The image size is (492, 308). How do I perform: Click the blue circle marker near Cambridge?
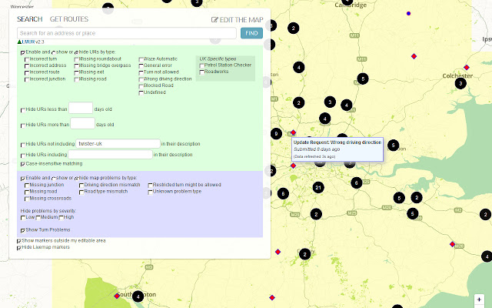(x=408, y=14)
